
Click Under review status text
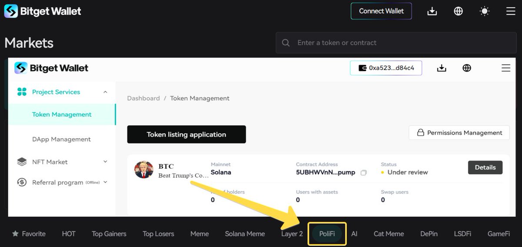tap(408, 172)
